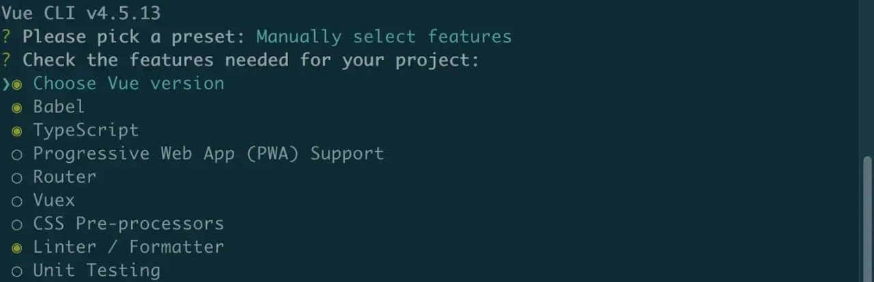
Task: Enable the Router option circle
Action: [17, 177]
